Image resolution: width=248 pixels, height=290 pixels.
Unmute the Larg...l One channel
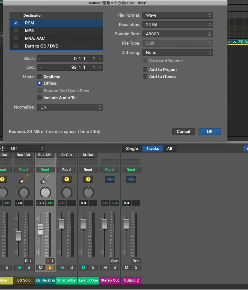(x=83, y=268)
